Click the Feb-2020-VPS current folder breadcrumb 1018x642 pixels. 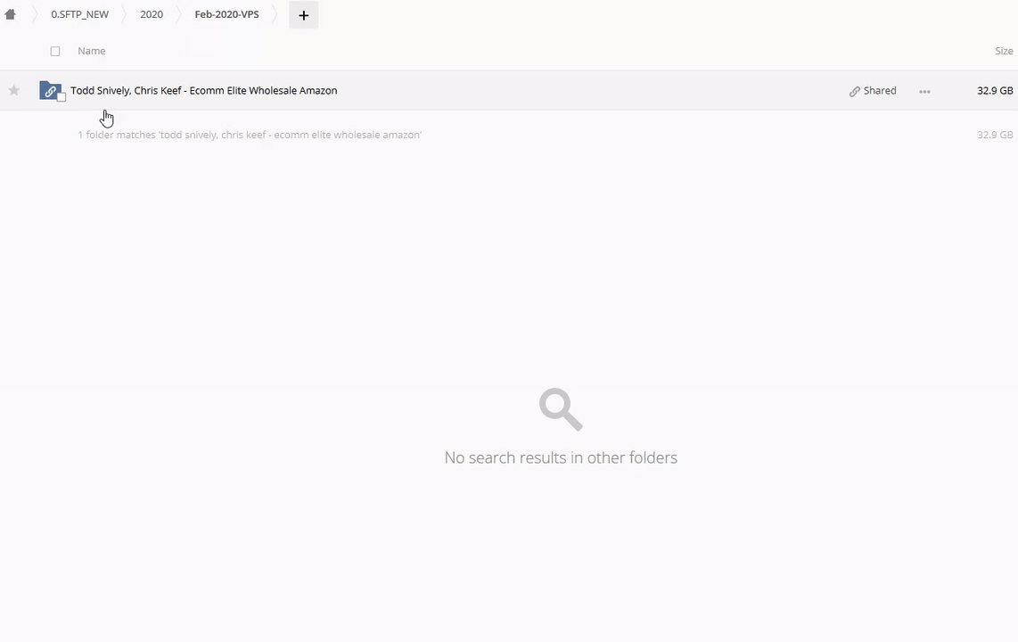tap(226, 14)
